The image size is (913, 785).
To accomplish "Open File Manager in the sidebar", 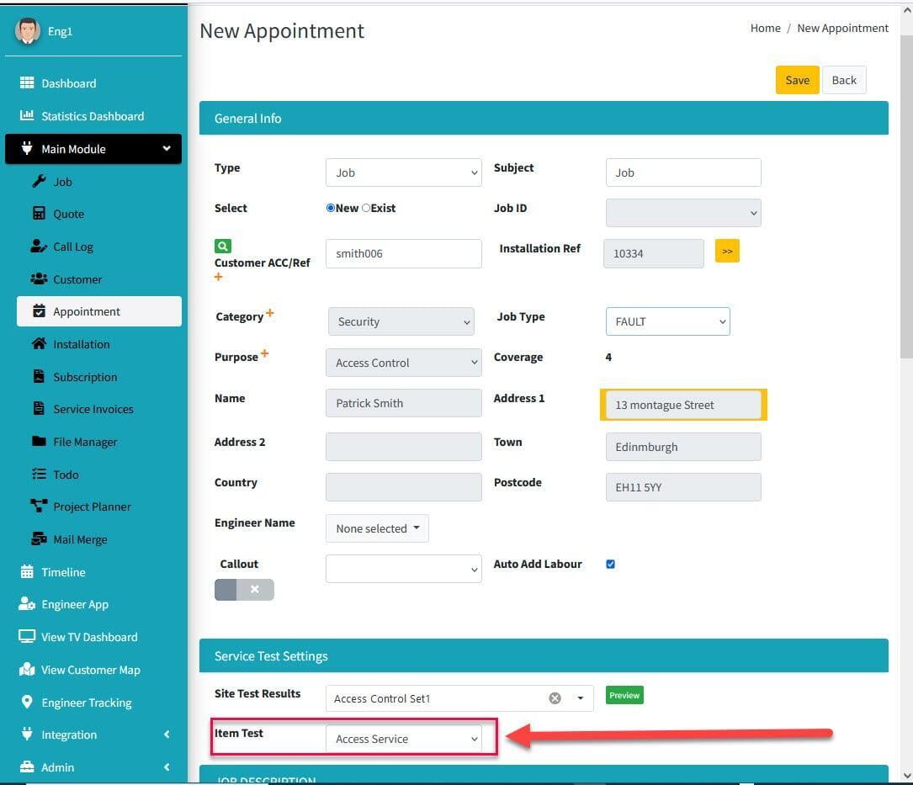I will [84, 442].
